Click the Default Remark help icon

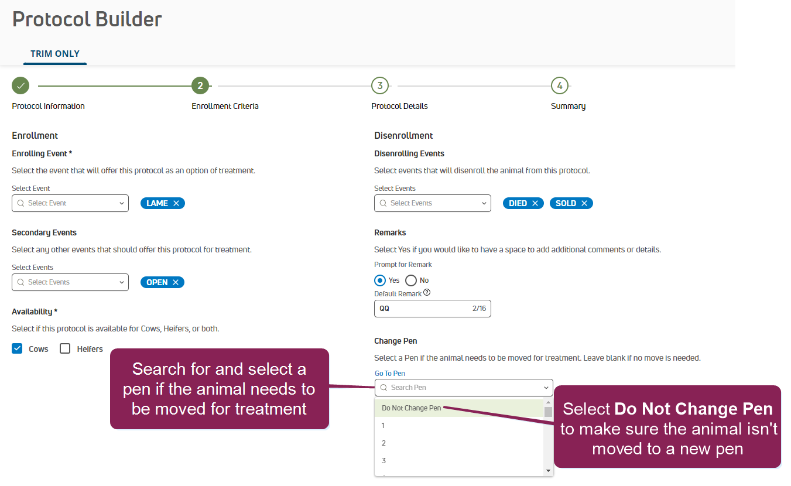click(427, 293)
